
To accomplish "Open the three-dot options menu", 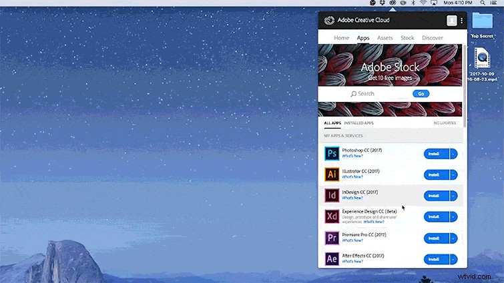I will coord(461,21).
